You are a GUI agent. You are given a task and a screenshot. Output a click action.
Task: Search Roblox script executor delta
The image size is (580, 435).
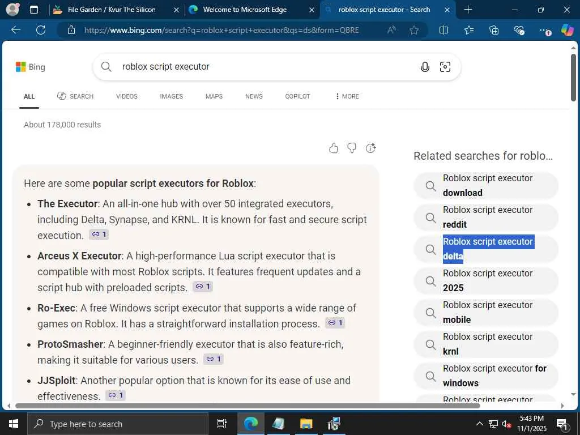click(x=485, y=249)
